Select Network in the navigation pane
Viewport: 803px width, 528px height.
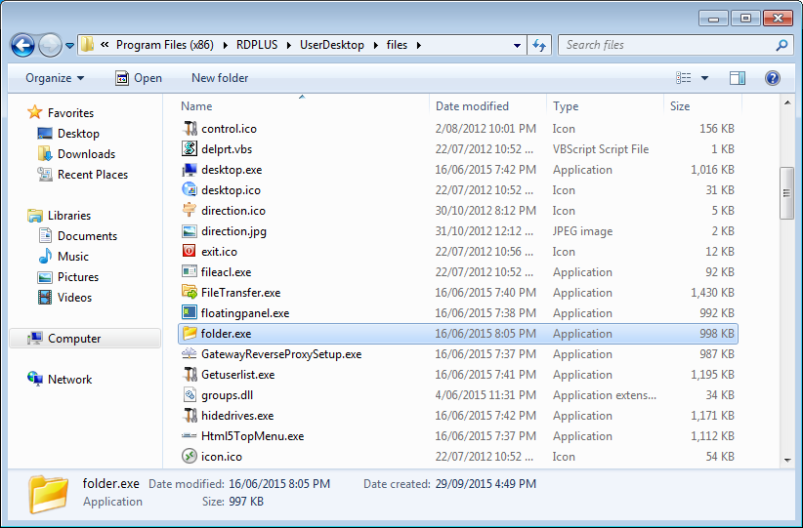click(69, 380)
